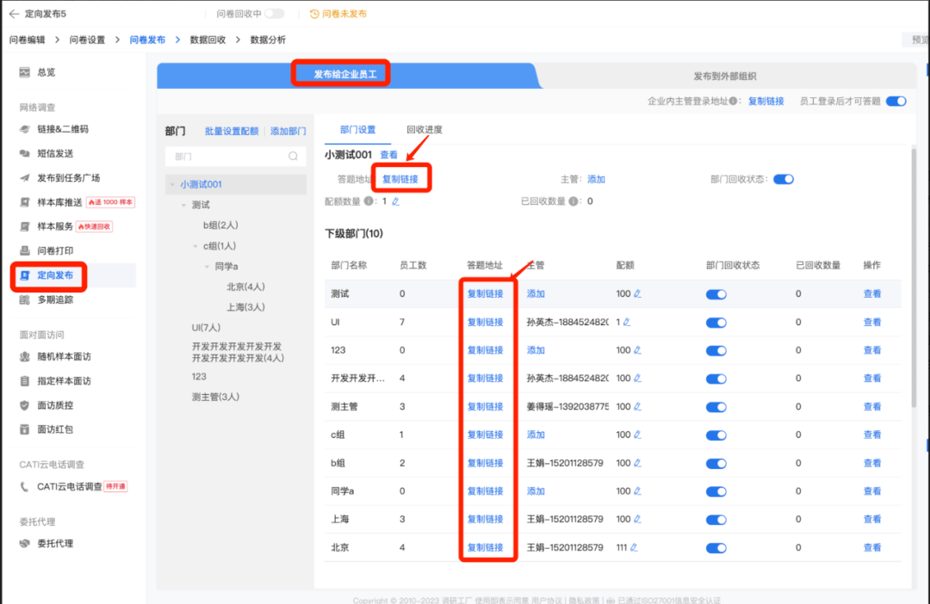Collapse the 测试 tree node
This screenshot has height=604, width=930.
click(x=184, y=205)
